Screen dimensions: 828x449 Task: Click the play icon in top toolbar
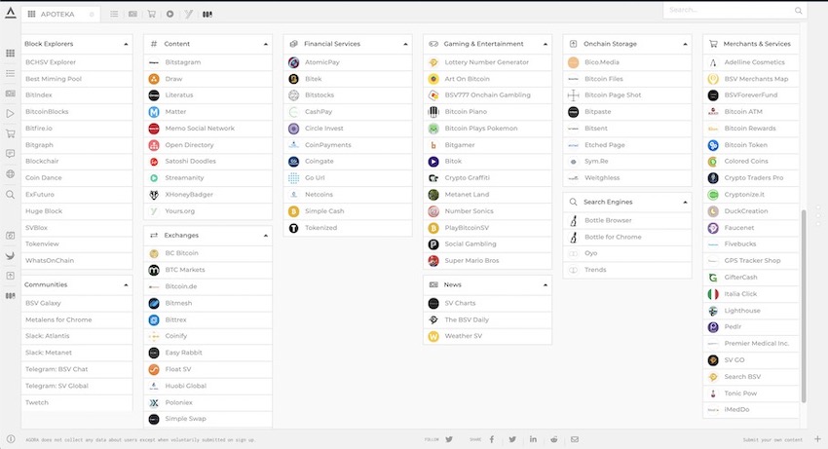170,15
